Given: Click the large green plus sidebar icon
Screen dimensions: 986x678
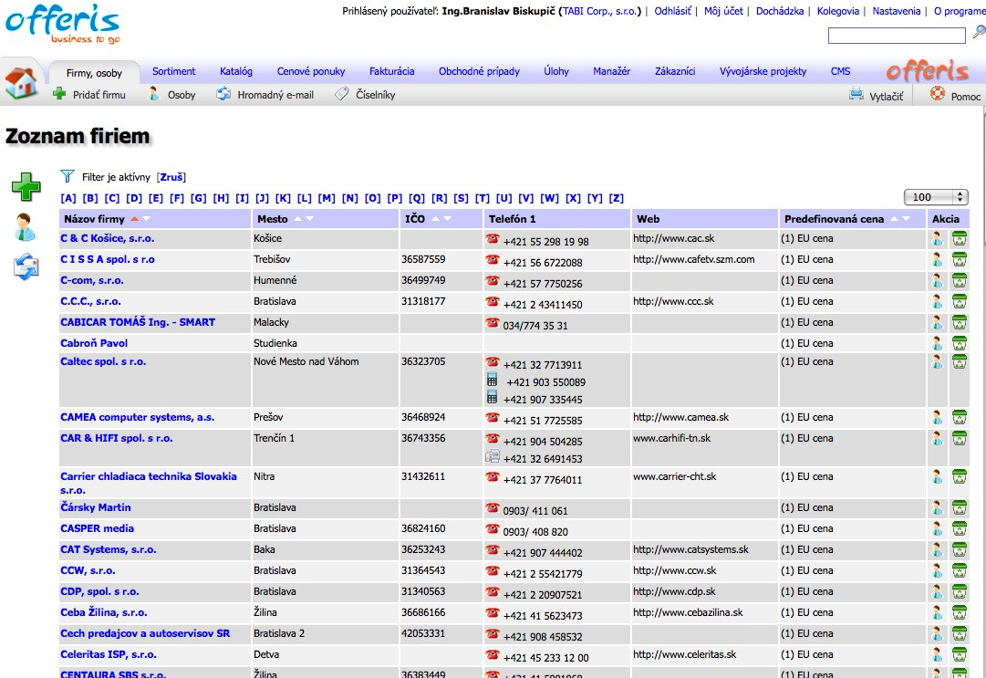Looking at the screenshot, I should pyautogui.click(x=26, y=187).
